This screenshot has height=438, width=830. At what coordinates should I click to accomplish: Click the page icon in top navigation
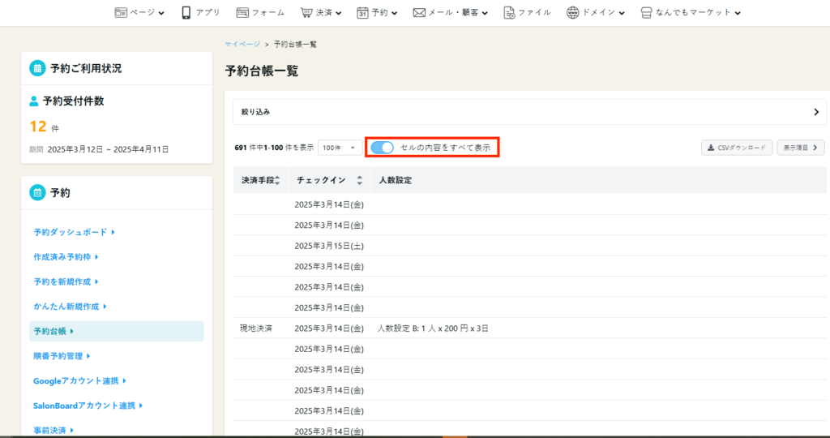point(122,12)
